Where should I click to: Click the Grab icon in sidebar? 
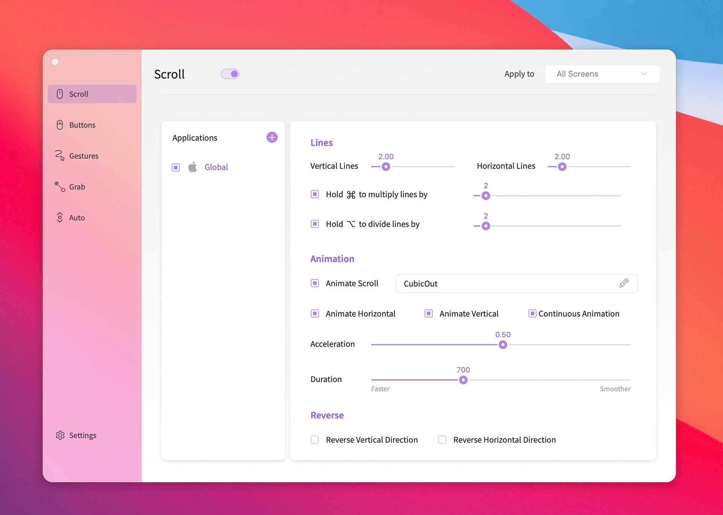click(x=59, y=187)
